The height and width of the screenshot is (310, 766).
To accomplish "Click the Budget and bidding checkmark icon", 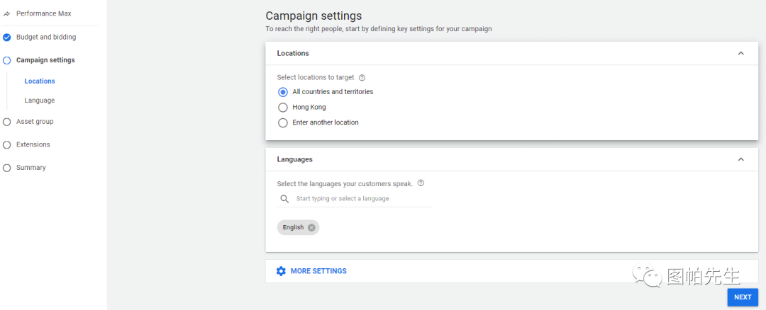I will (7, 38).
